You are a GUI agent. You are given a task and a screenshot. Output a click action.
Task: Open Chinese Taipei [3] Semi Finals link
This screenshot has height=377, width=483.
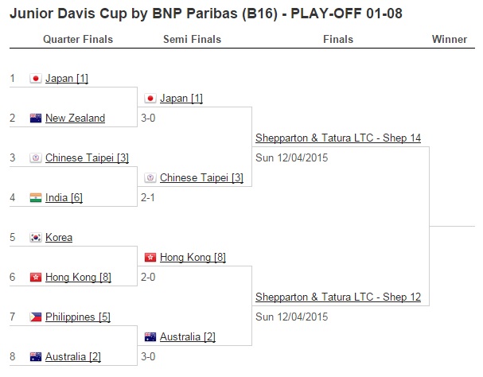[x=201, y=177]
